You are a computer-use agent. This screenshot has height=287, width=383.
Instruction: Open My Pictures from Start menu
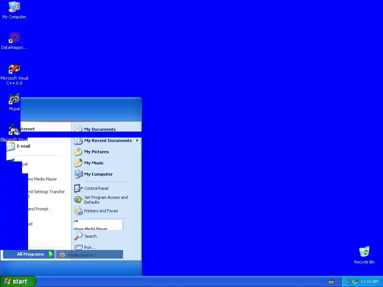pos(96,152)
